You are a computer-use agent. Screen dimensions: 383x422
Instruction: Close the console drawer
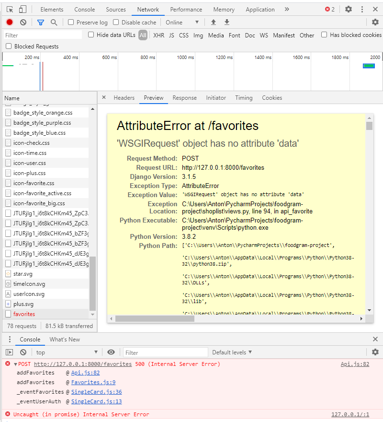click(375, 339)
